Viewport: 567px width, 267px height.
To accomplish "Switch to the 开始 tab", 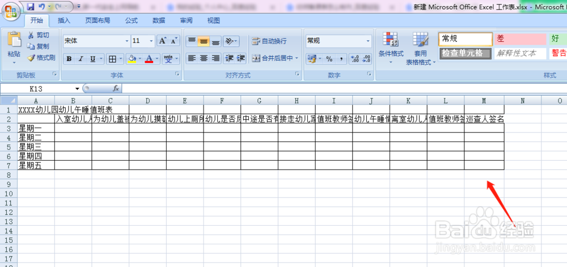I will pos(36,20).
